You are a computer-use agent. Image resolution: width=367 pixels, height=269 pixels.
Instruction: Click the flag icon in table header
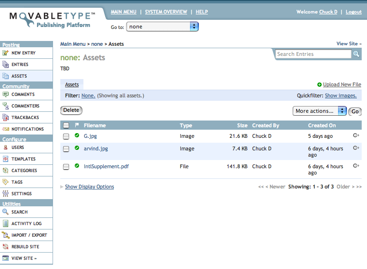pos(77,125)
